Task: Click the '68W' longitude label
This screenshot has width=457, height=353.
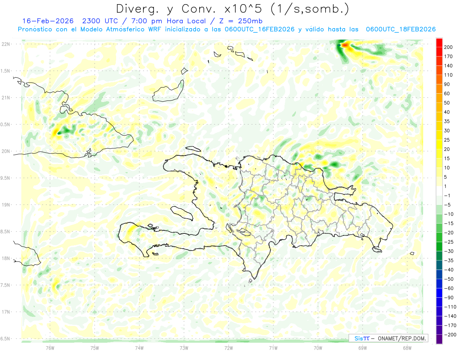Action: (407, 348)
